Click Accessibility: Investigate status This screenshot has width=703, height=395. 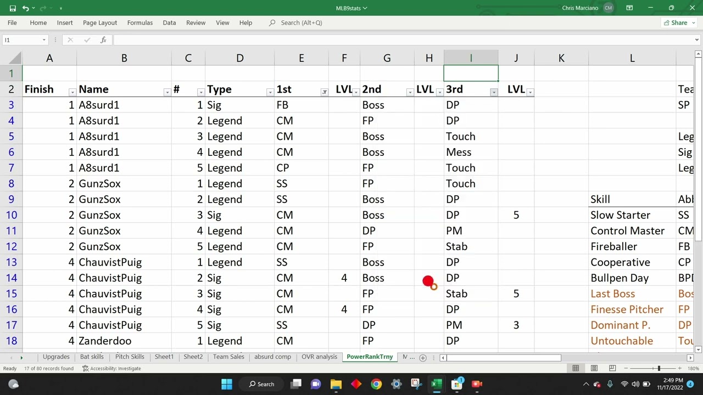111,369
